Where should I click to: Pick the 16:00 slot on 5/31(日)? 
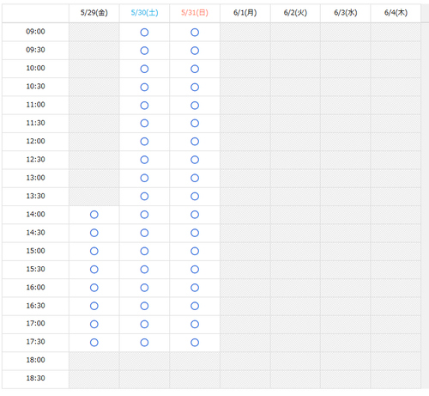tap(195, 288)
